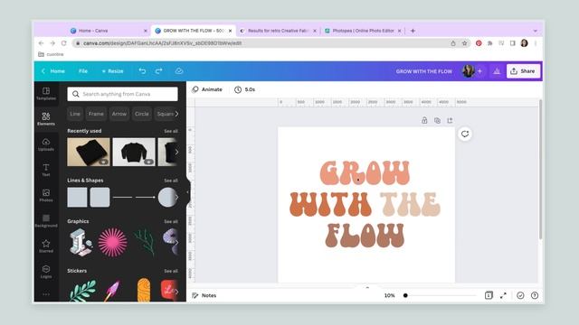579x325 pixels.
Task: Open the Logos sidebar panel
Action: click(46, 272)
